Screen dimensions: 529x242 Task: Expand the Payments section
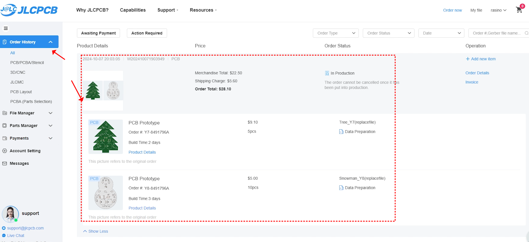[x=50, y=138]
